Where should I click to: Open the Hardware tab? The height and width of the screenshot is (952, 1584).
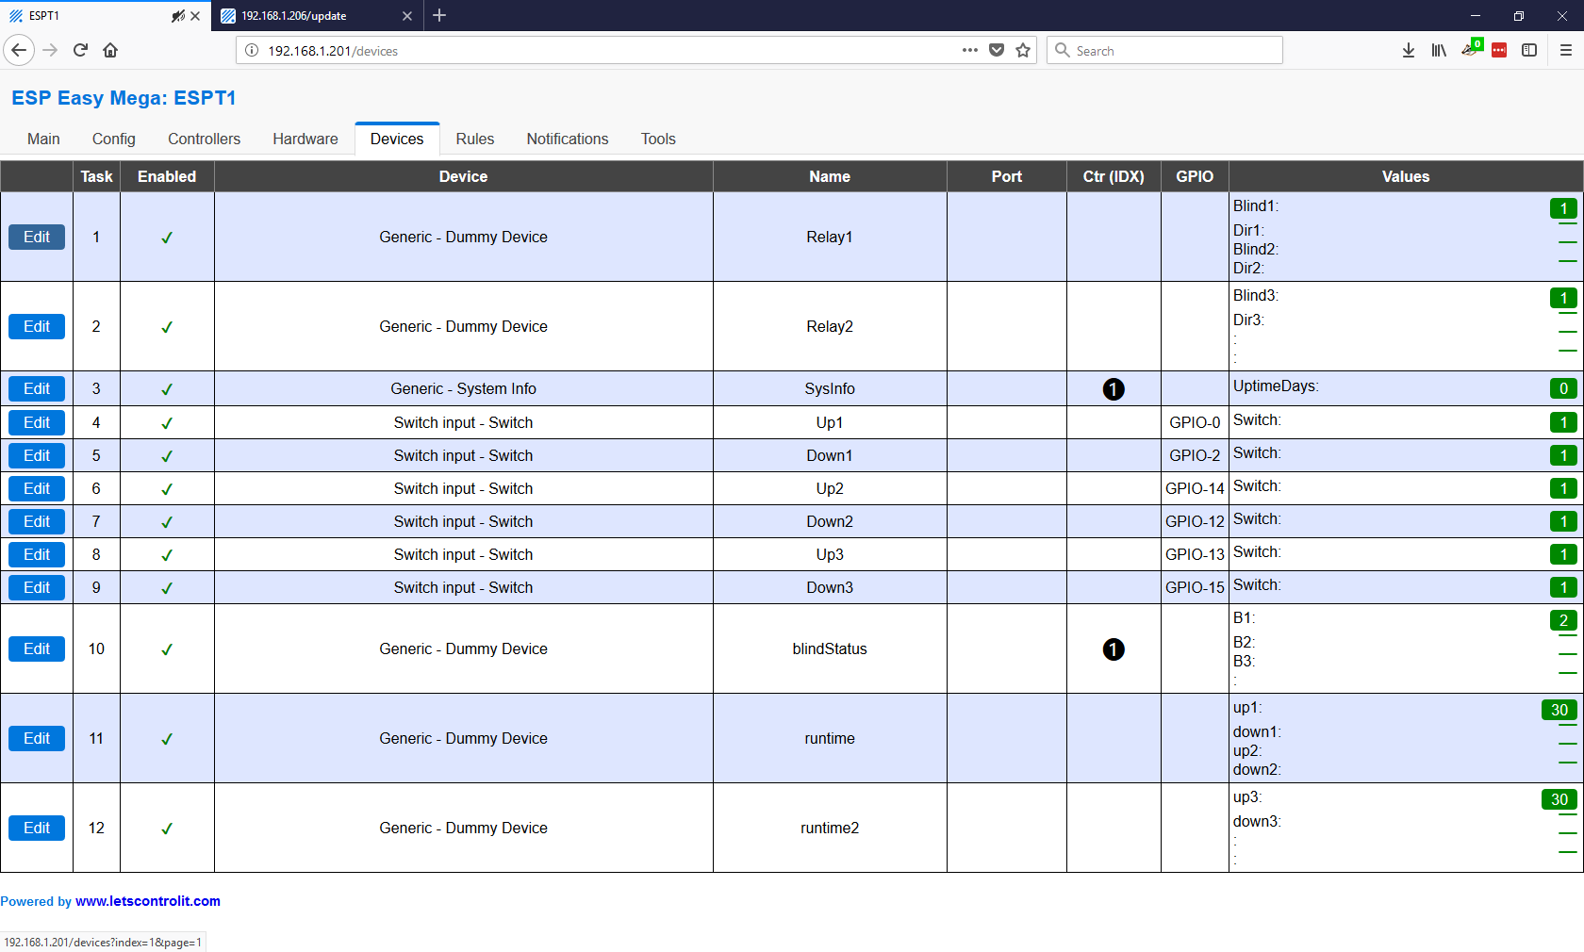[305, 139]
